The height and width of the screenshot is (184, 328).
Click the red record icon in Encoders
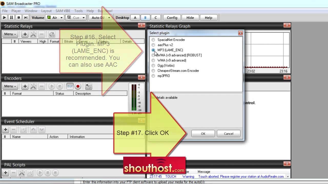[x=78, y=86]
